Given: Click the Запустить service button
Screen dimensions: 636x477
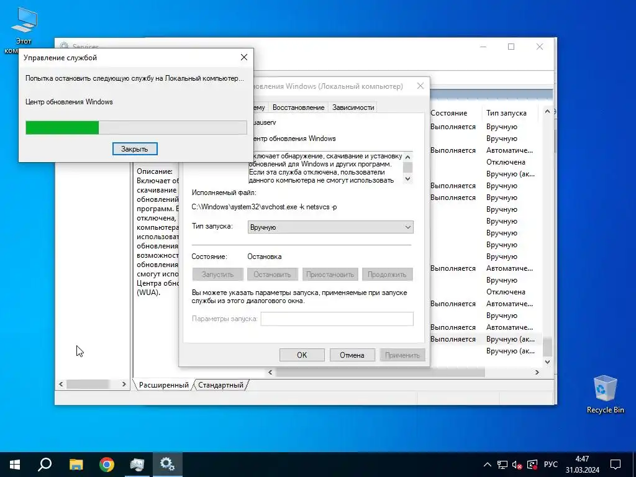Looking at the screenshot, I should tap(217, 275).
